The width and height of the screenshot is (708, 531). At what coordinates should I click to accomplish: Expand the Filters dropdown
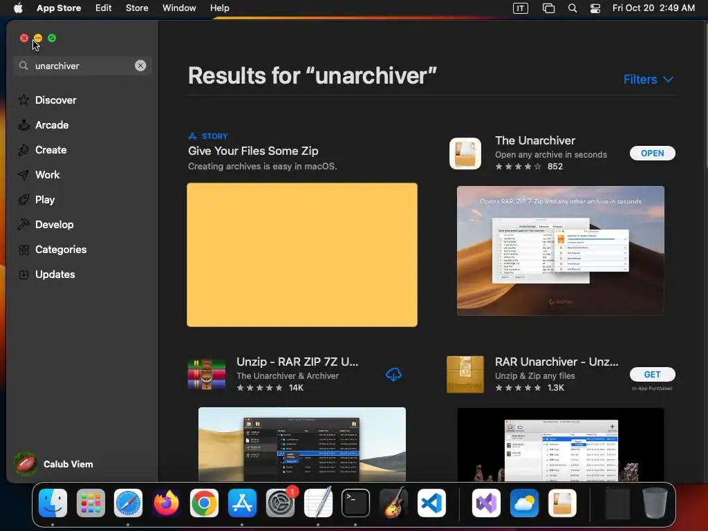point(649,80)
